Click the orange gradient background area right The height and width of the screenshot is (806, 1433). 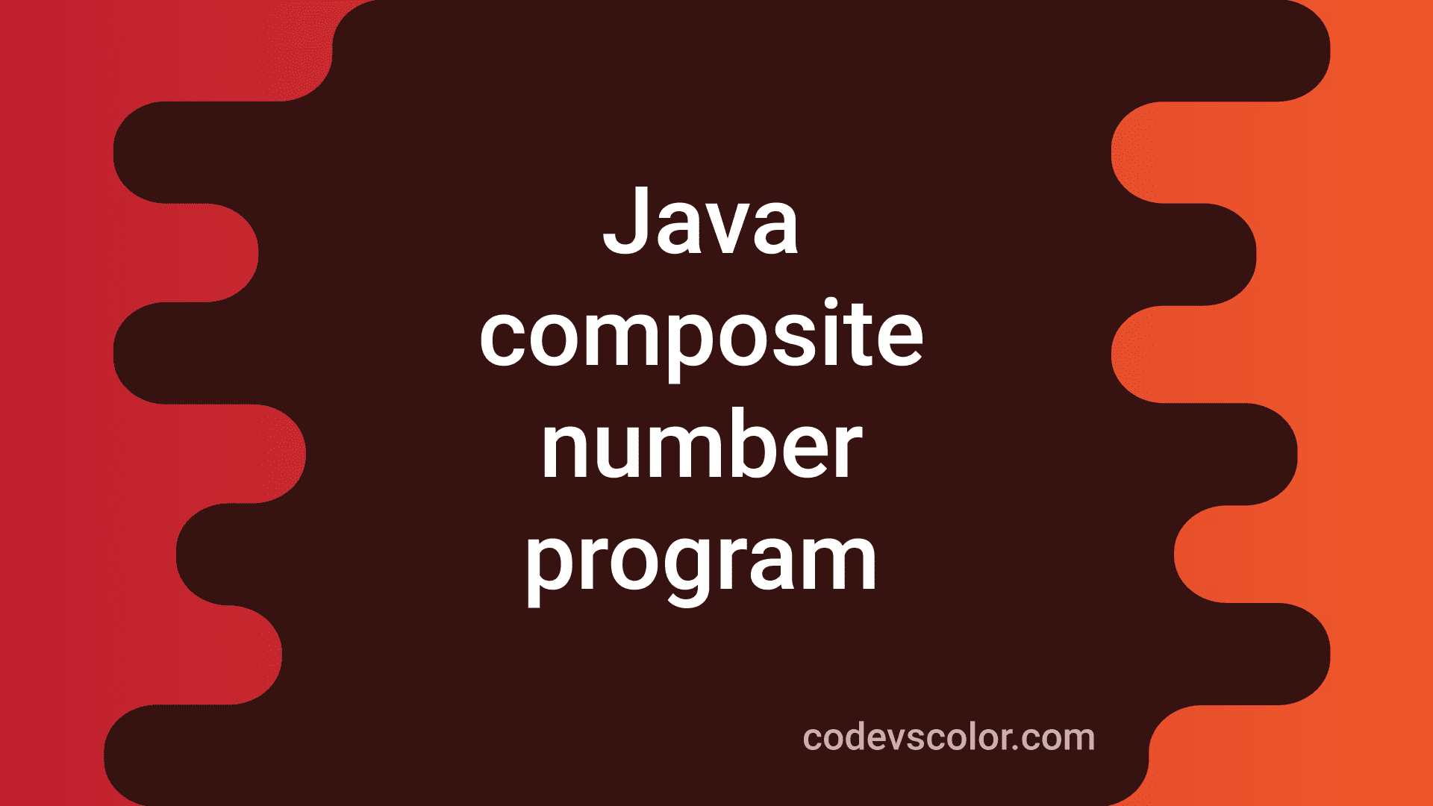point(1378,393)
